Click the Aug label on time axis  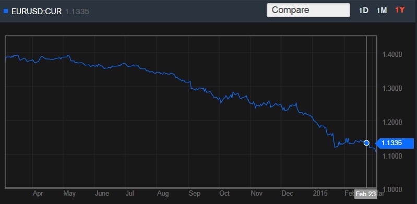163,194
